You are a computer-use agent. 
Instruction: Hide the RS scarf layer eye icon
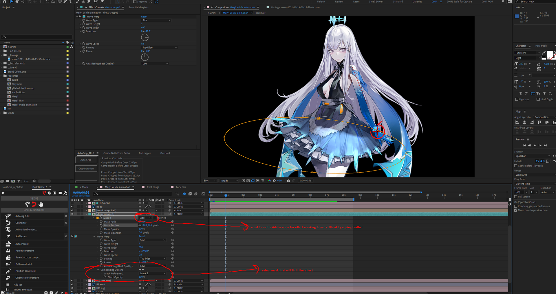72,284
